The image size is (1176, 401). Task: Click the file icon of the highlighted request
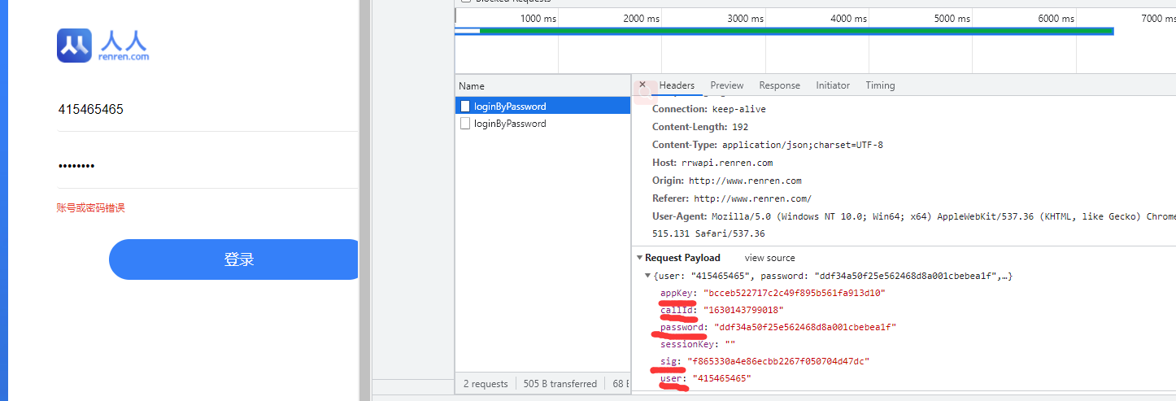465,106
